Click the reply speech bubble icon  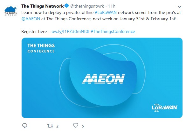click(x=25, y=126)
